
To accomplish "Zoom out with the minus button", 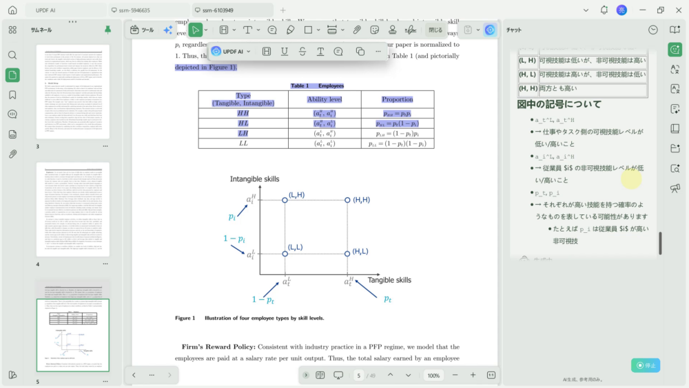I will pyautogui.click(x=455, y=376).
